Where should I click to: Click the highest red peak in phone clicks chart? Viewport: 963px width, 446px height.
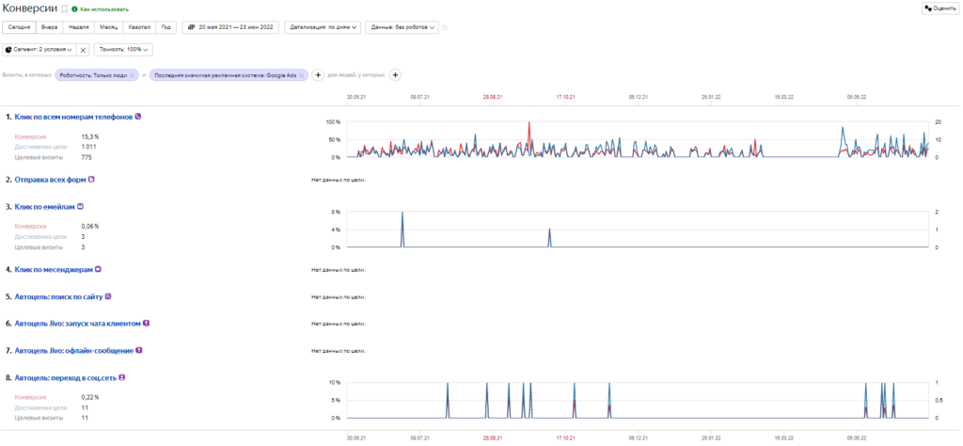[x=529, y=123]
